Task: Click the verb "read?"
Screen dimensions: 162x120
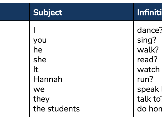Action: click(x=147, y=59)
